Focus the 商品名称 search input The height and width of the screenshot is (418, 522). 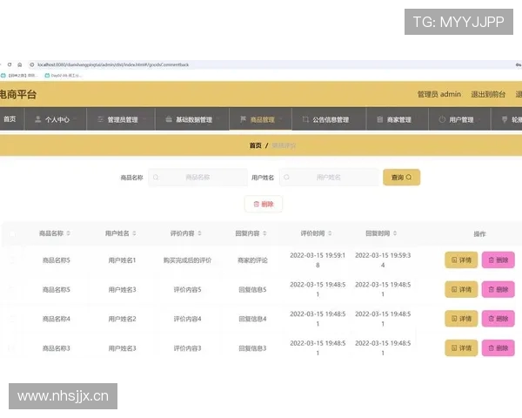click(197, 178)
